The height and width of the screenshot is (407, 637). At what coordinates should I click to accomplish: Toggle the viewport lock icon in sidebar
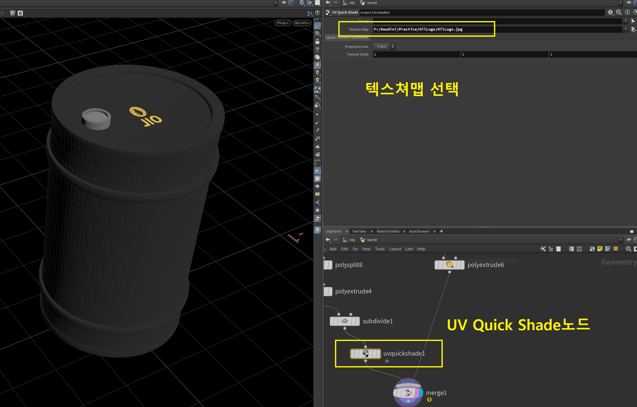click(x=317, y=41)
